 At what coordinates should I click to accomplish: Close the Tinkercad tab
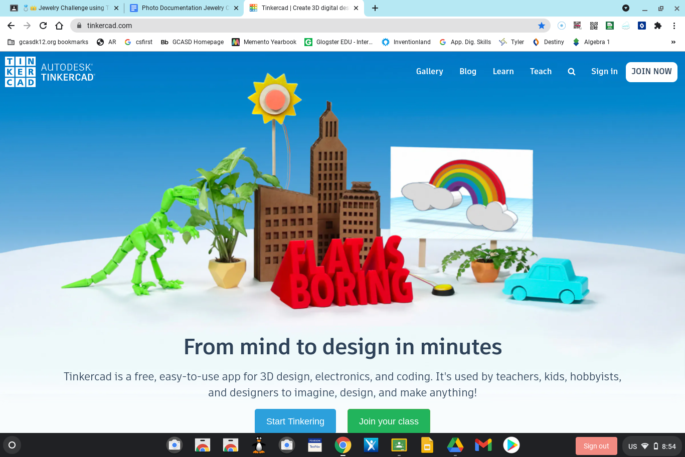(356, 8)
